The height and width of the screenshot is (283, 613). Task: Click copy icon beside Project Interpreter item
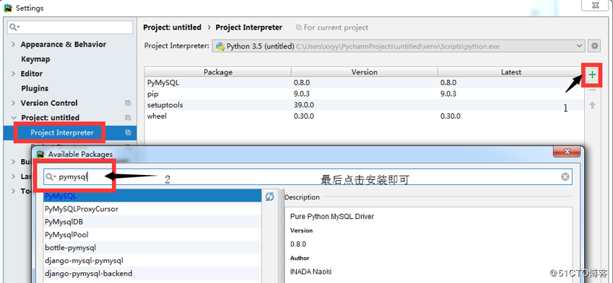tap(128, 132)
